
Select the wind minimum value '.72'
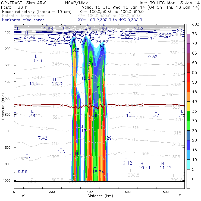[156, 116]
